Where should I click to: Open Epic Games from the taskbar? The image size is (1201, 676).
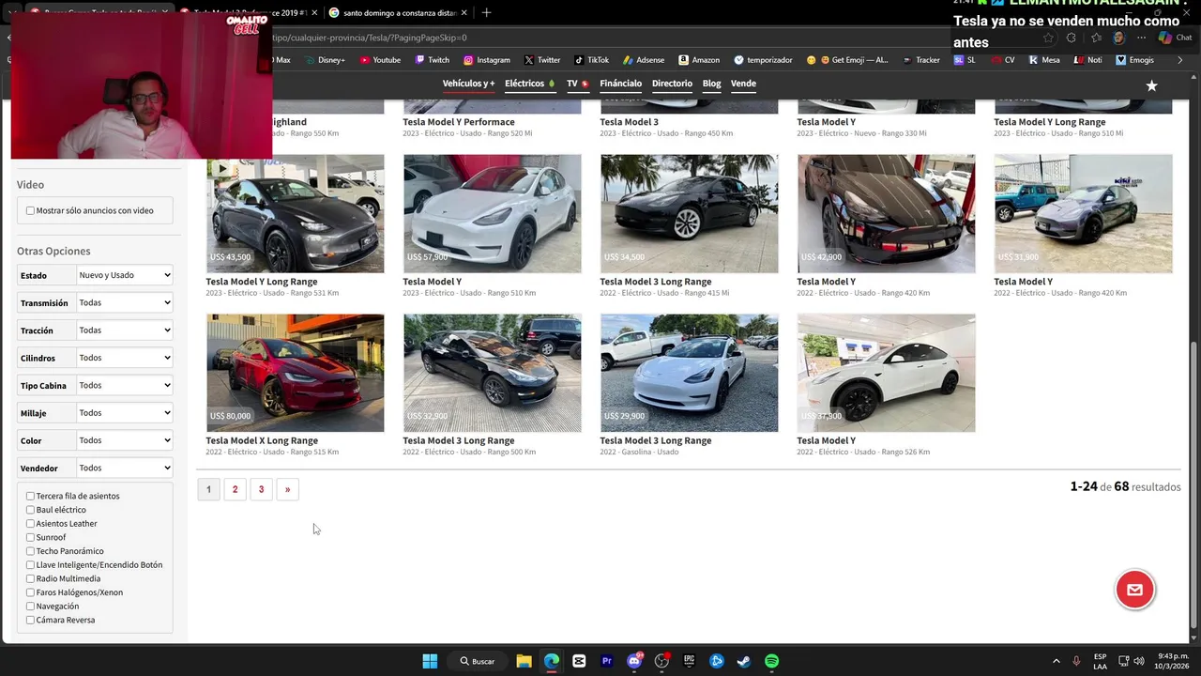(x=689, y=661)
